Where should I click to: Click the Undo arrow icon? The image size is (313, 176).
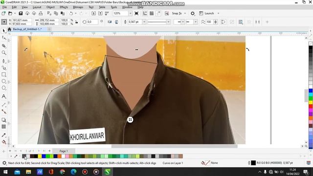point(71,13)
